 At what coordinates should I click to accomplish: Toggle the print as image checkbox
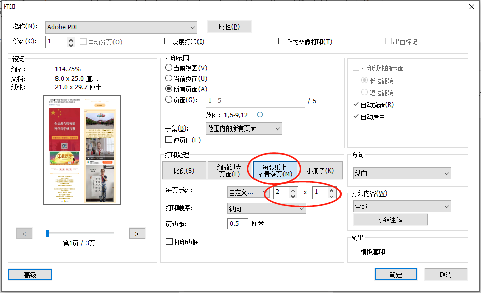tap(282, 42)
